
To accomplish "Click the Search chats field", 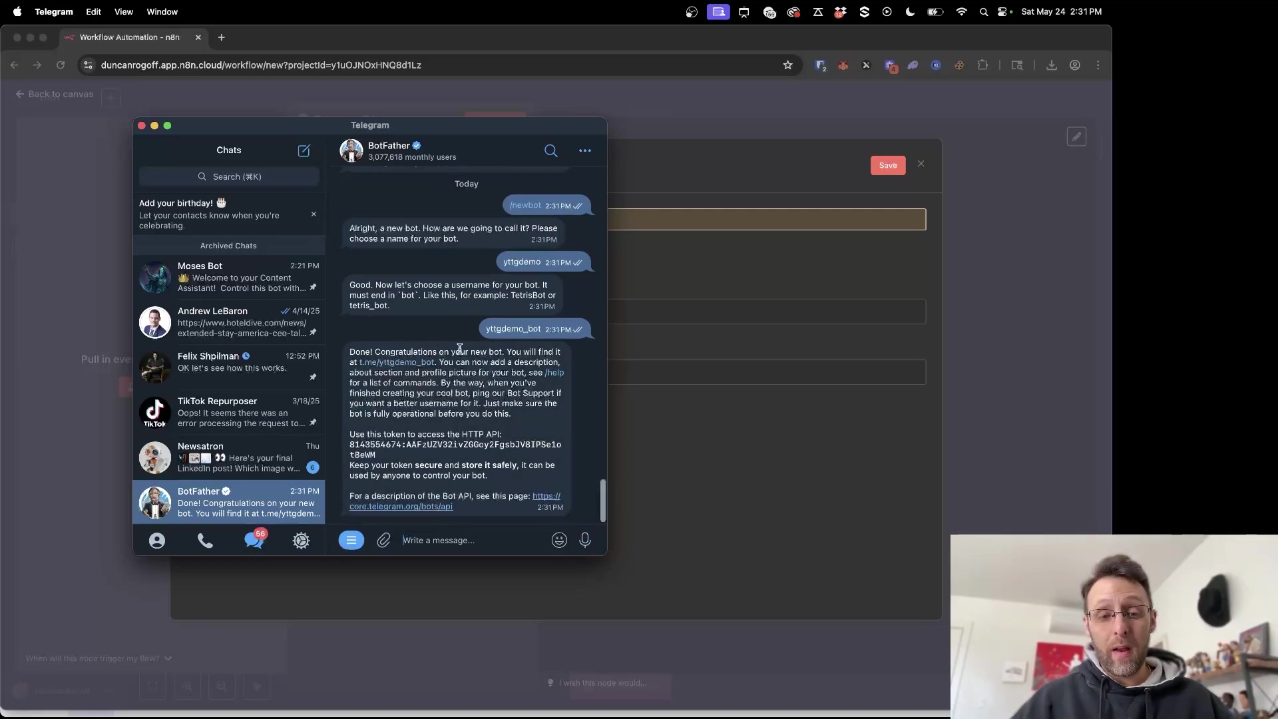I will coord(229,176).
